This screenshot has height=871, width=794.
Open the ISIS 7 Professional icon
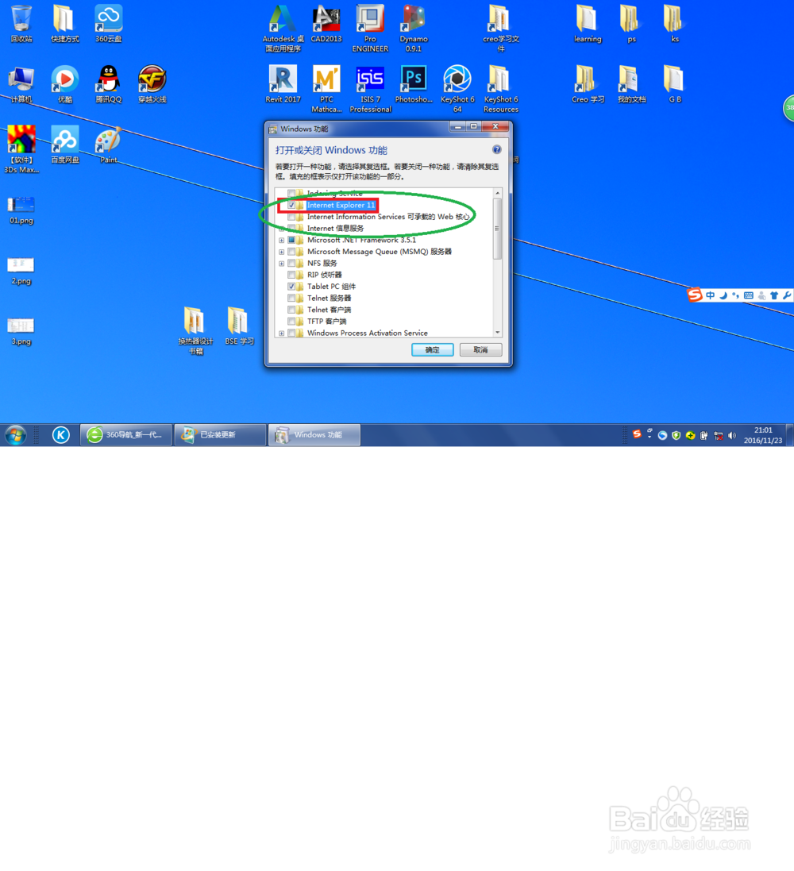tap(370, 89)
